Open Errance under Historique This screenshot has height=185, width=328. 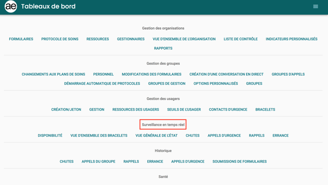click(x=155, y=162)
